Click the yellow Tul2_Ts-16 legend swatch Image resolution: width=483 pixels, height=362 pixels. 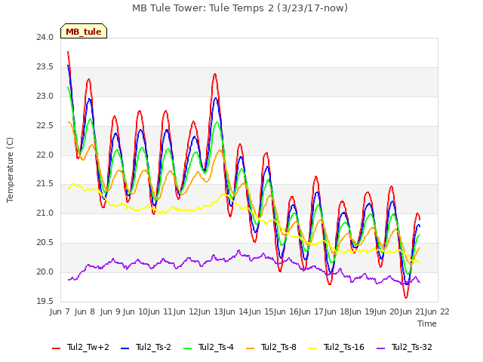(x=312, y=348)
